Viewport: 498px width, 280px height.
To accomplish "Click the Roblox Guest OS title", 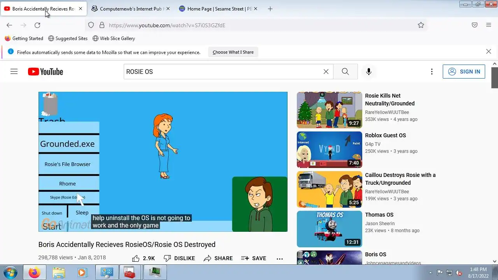I will 385,135.
